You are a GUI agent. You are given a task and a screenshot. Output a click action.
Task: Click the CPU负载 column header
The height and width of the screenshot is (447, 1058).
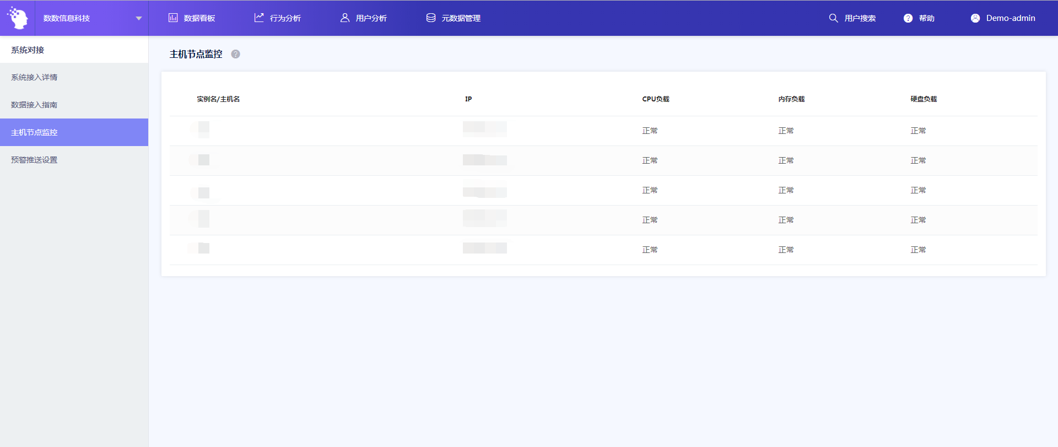coord(655,99)
